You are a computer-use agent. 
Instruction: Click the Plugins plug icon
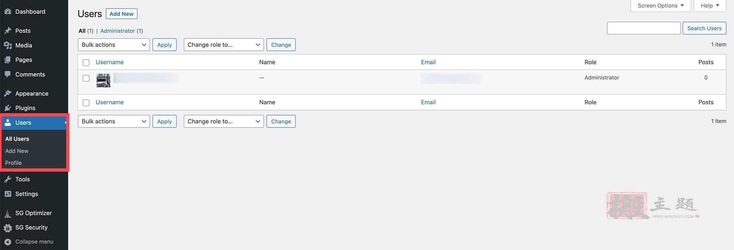coord(8,108)
